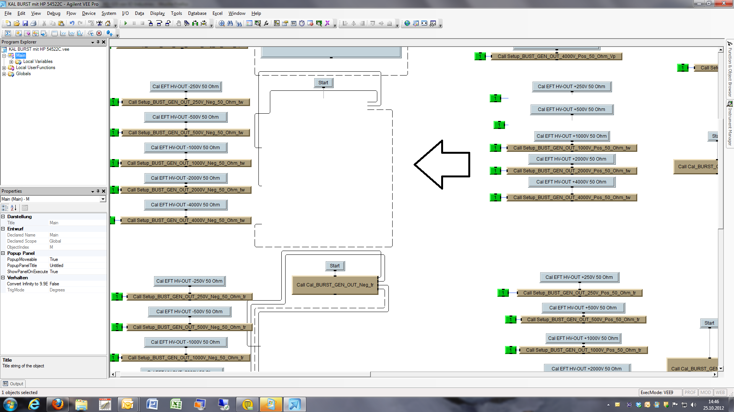Screen dimensions: 734x412
Task: Click the Print icon in toolbar
Action: point(33,24)
